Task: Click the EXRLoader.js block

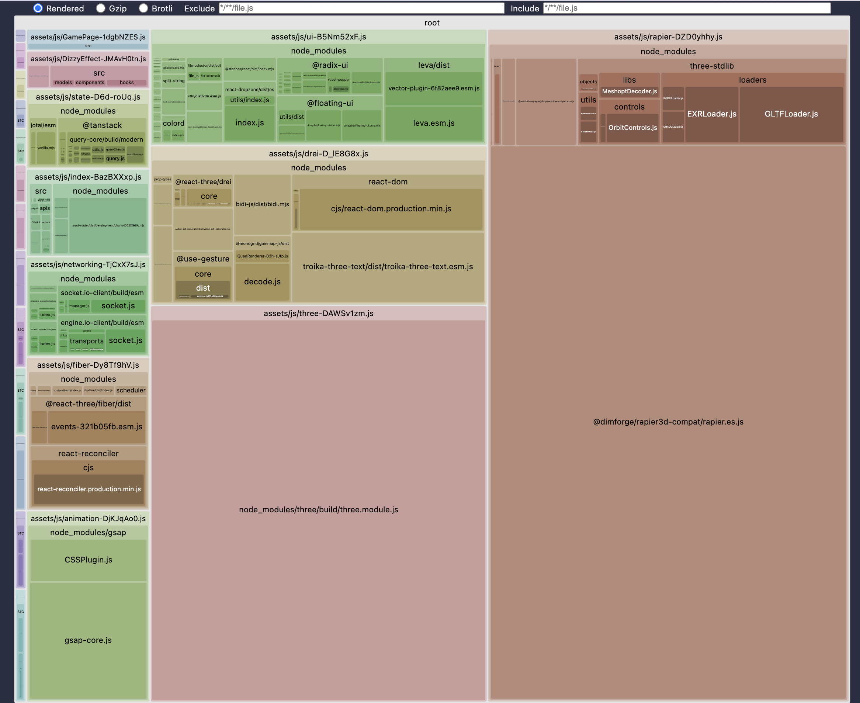Action: 711,114
